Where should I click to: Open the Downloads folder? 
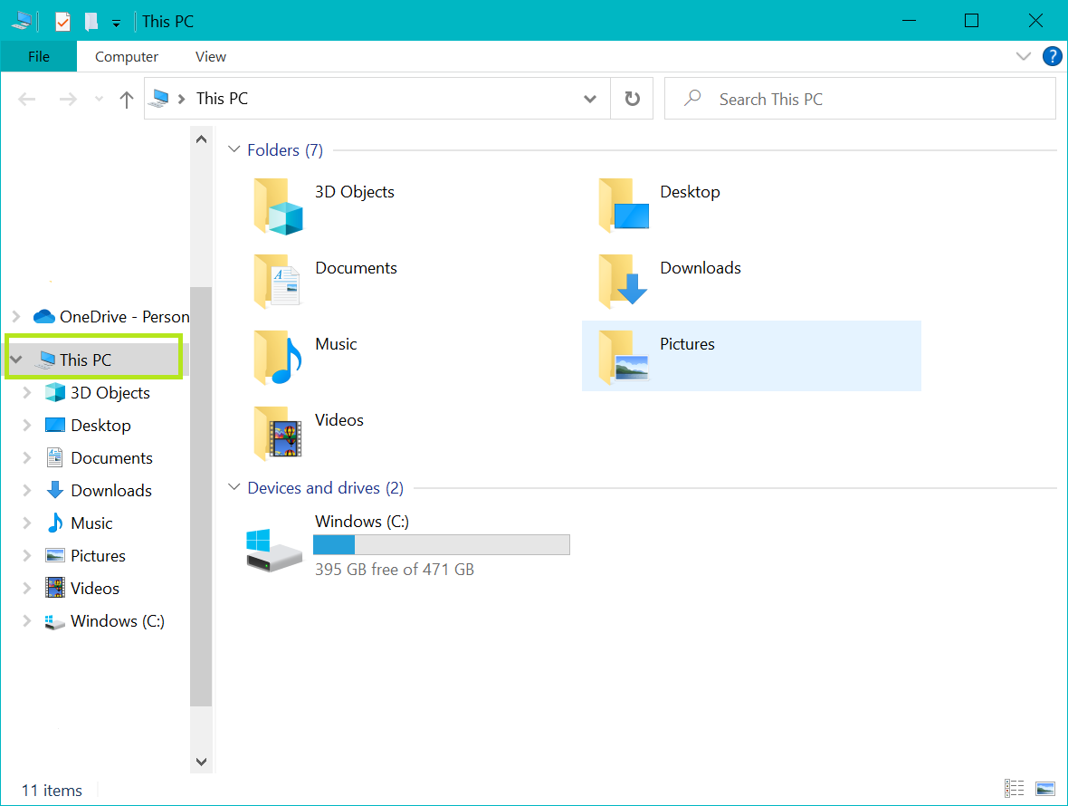pyautogui.click(x=700, y=268)
